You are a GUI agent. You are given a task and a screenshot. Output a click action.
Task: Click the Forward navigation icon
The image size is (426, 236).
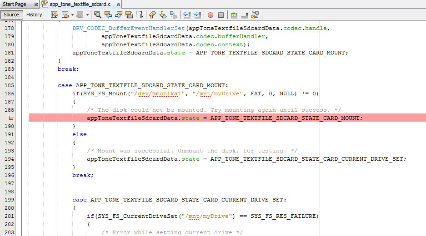point(80,15)
